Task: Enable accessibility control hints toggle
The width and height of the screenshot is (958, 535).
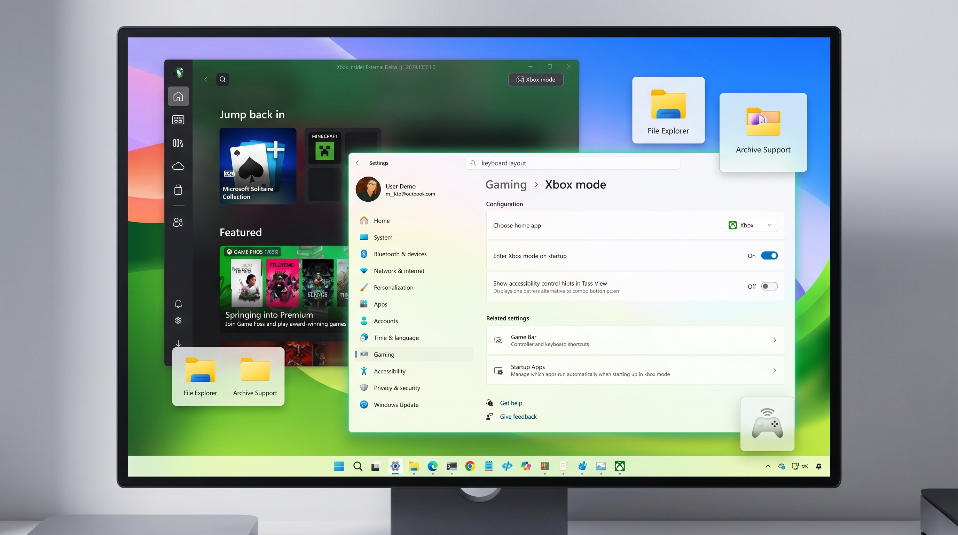Action: (x=769, y=286)
